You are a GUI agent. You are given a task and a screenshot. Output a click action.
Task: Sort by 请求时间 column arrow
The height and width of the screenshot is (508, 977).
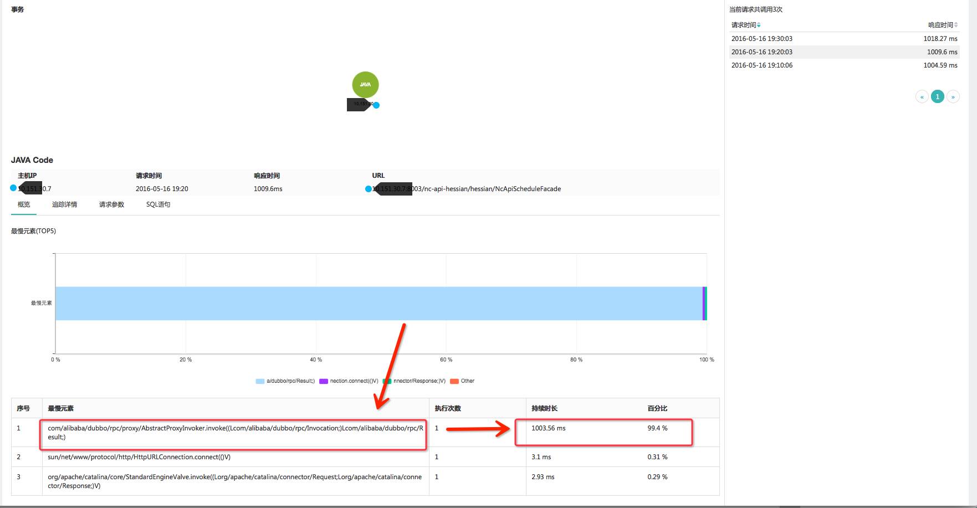click(x=759, y=25)
